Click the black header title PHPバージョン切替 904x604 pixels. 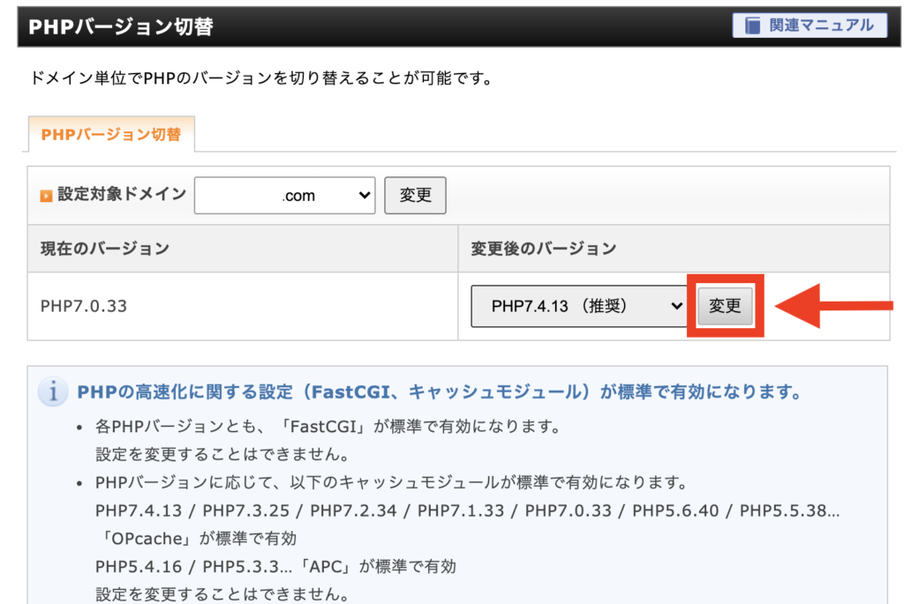(x=121, y=26)
